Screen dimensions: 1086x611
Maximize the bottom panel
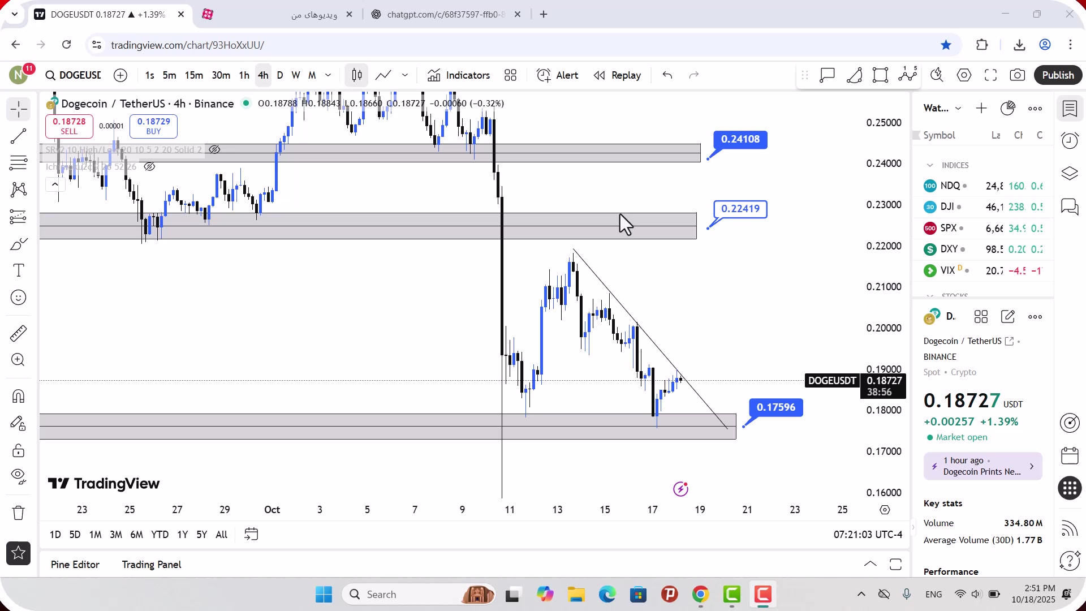895,564
